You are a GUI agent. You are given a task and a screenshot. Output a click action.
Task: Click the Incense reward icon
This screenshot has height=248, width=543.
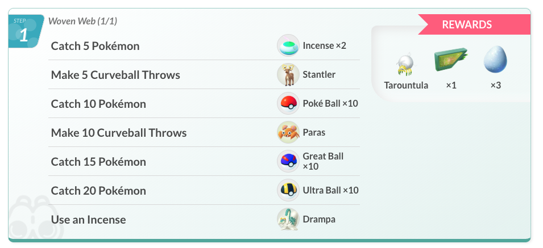coord(288,45)
